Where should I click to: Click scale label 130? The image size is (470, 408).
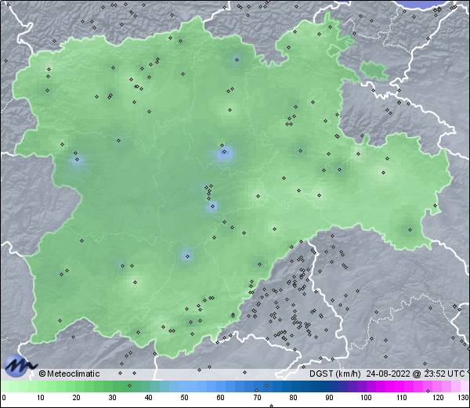tap(464, 398)
